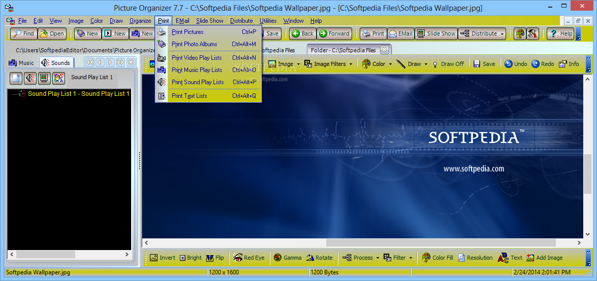The height and width of the screenshot is (281, 597).
Task: Open image Info from the editing toolbar
Action: (569, 64)
